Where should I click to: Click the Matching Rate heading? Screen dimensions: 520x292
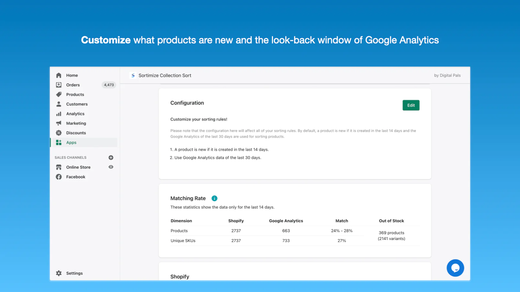point(188,198)
